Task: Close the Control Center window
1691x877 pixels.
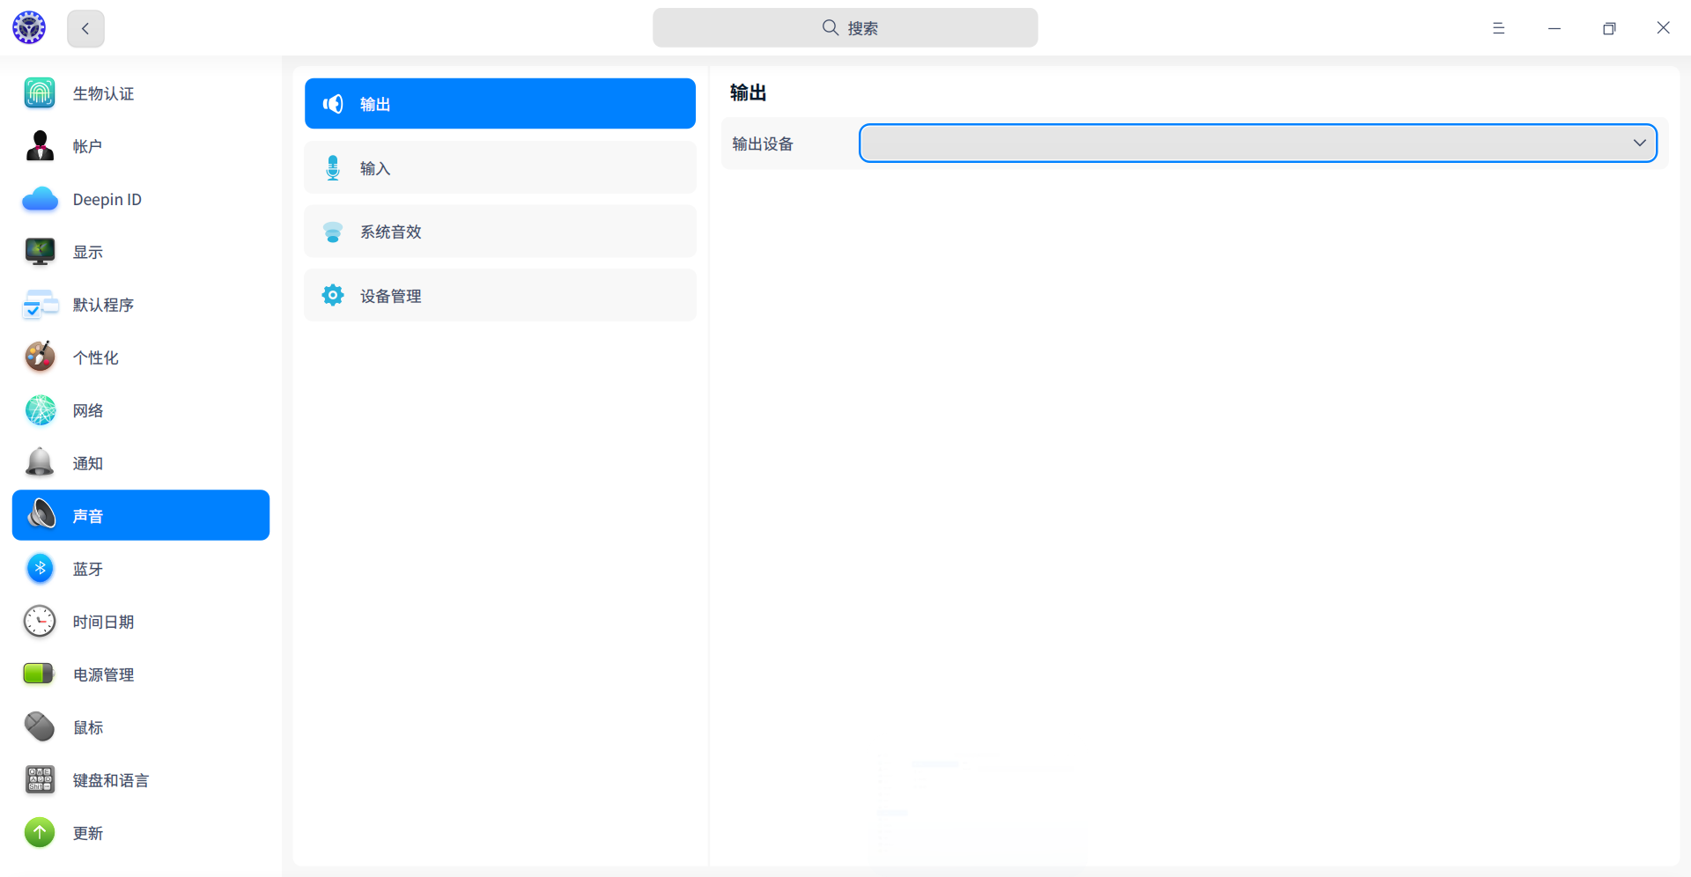Action: pos(1663,28)
